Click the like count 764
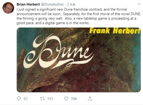 pos(74,99)
